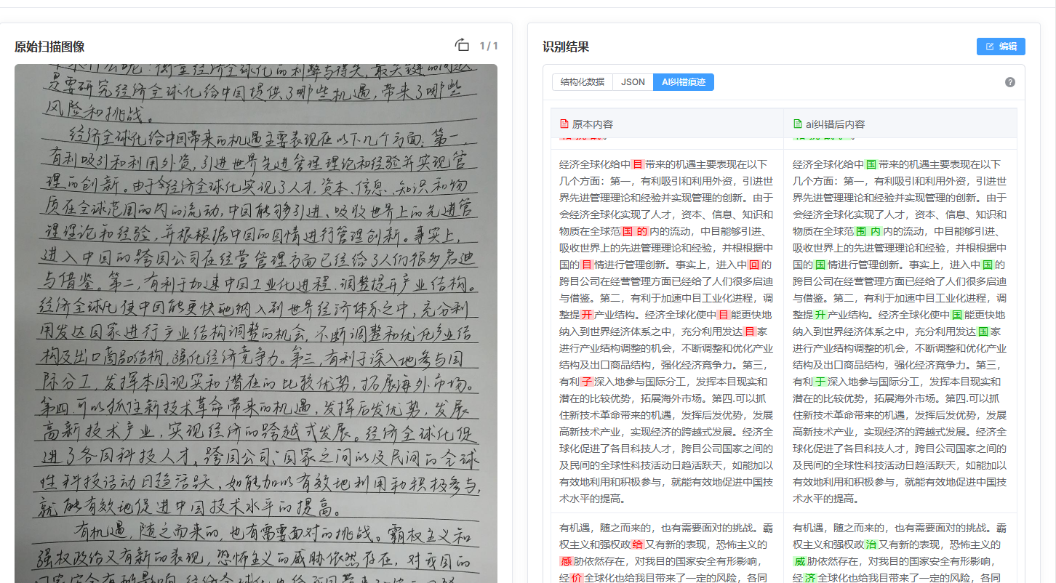The width and height of the screenshot is (1056, 583).
Task: Click the red-highlighted 子 in original text
Action: click(588, 382)
